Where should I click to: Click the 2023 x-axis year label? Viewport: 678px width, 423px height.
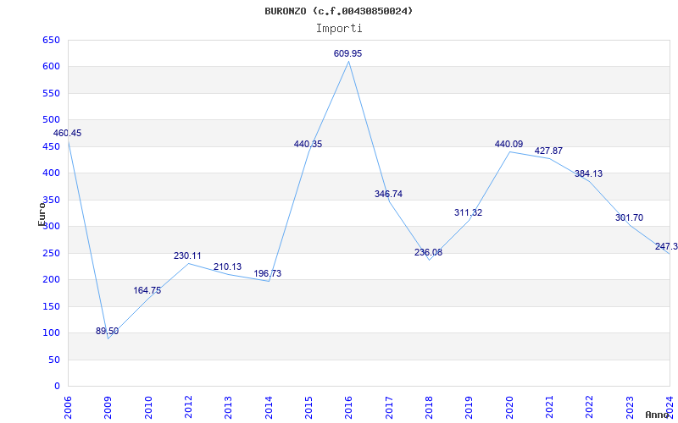[630, 408]
